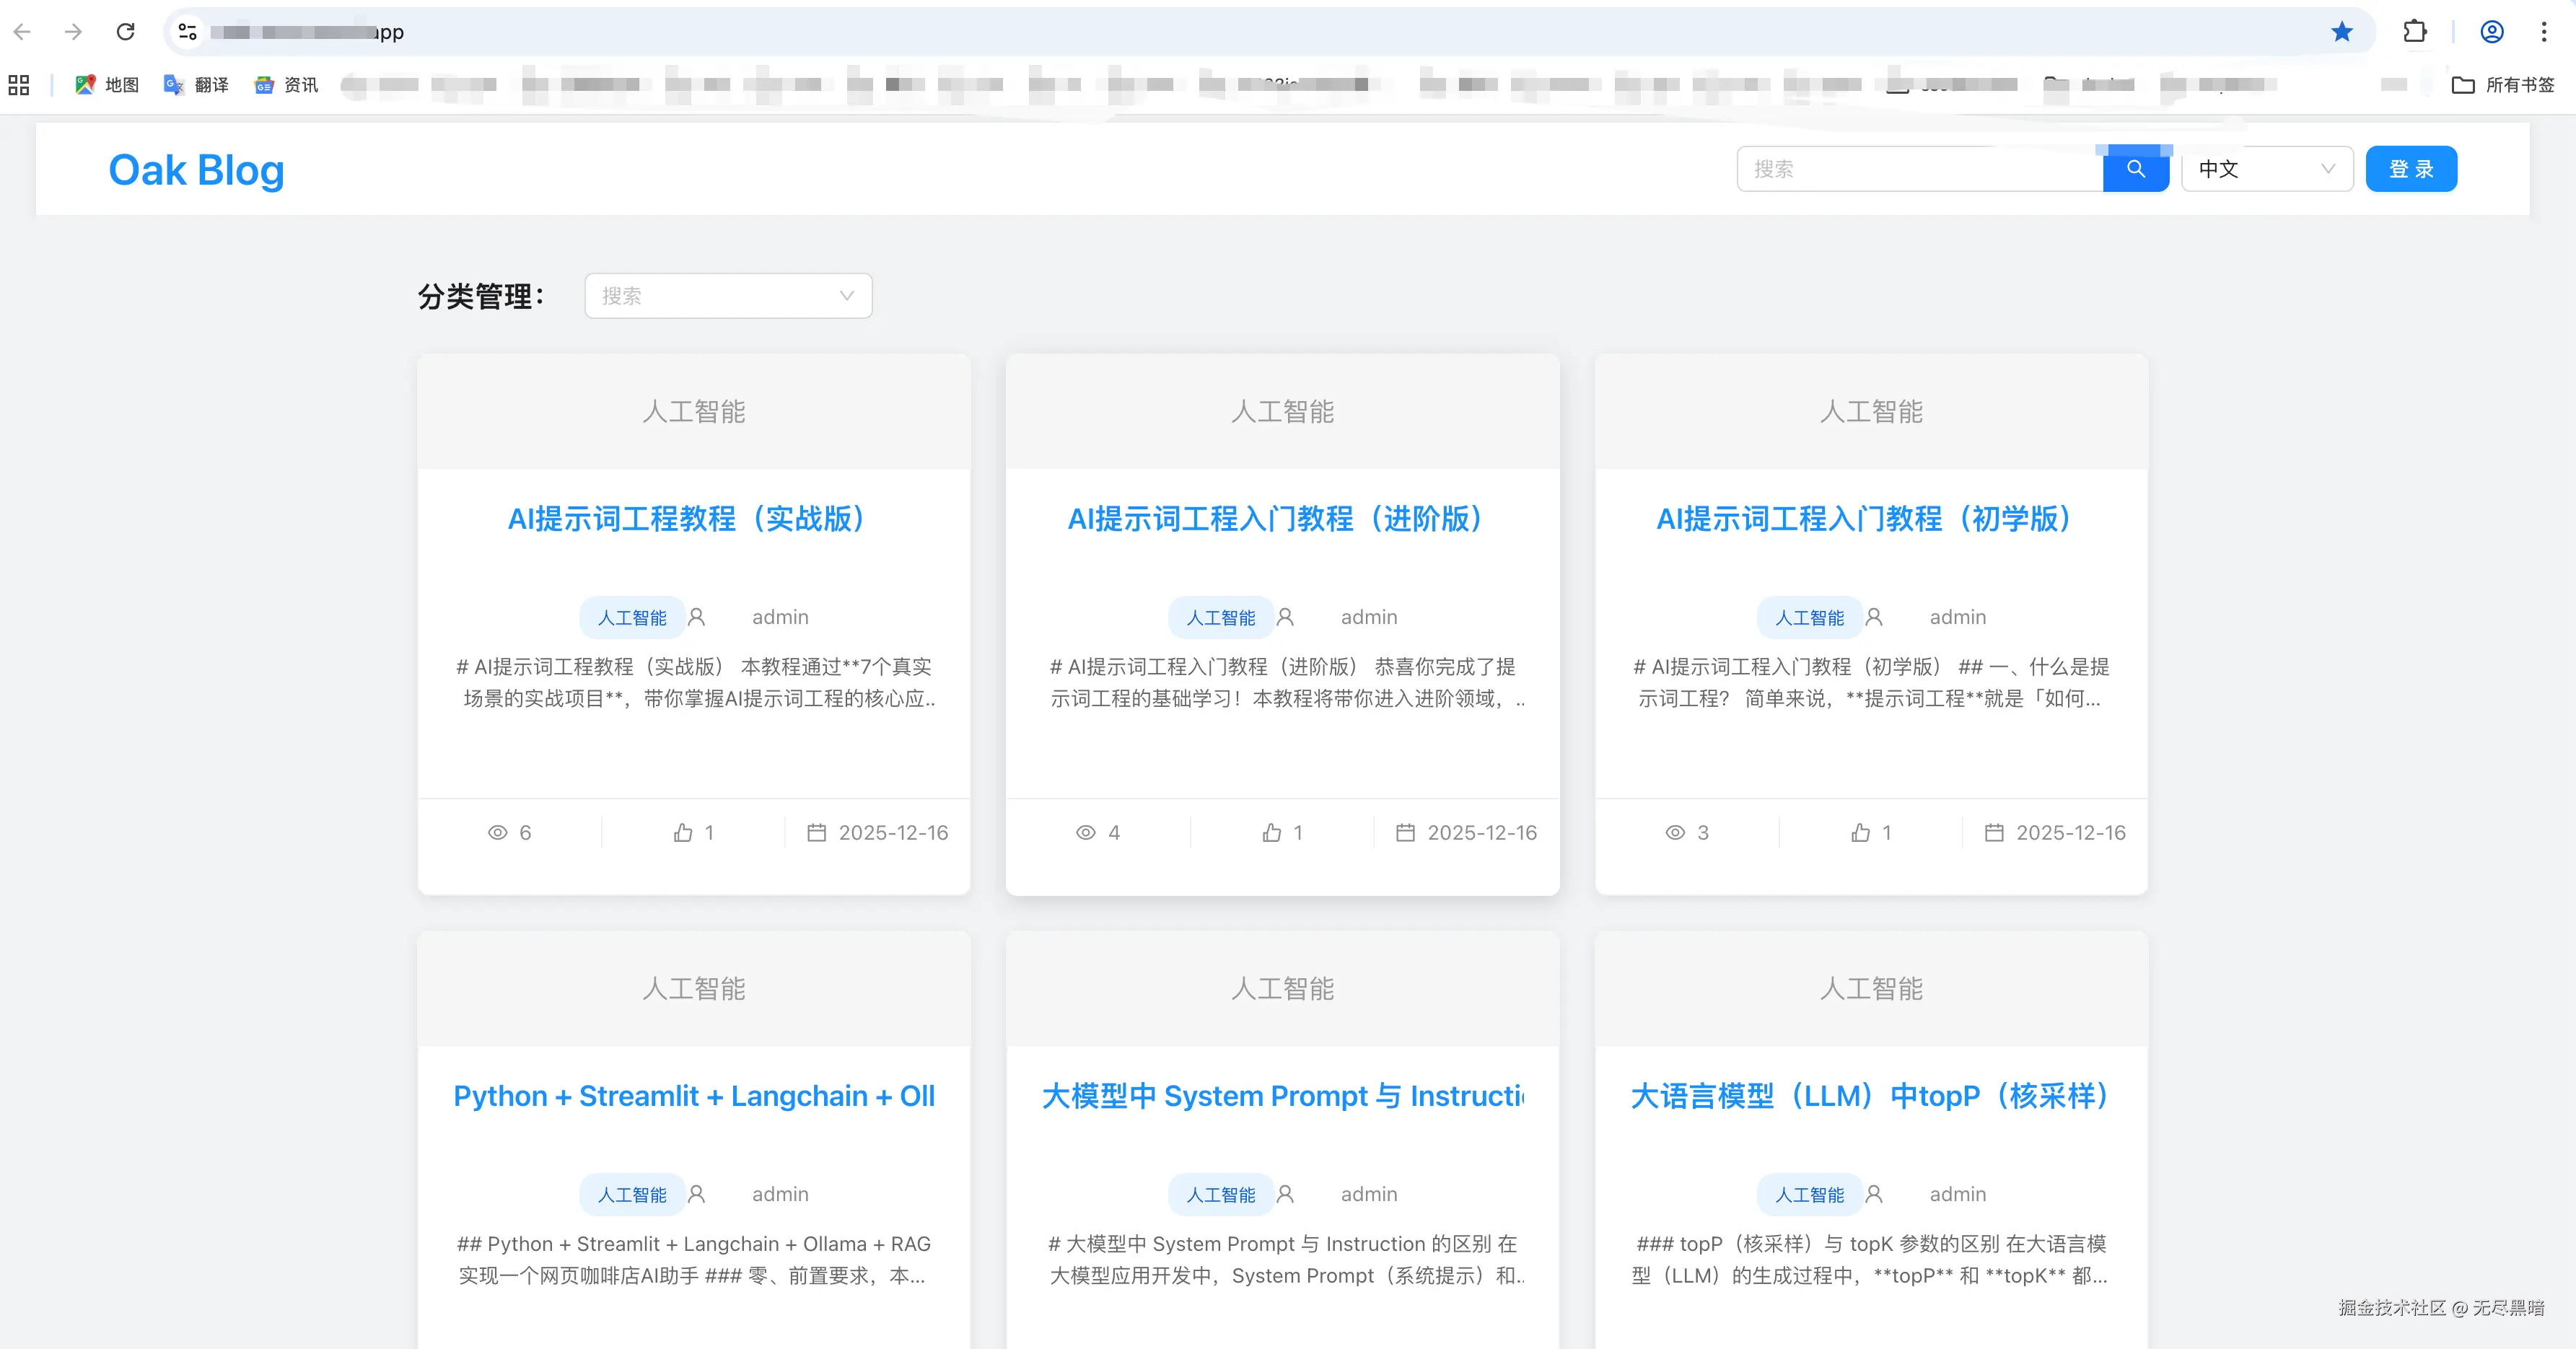Click the Oak Blog logo
Image resolution: width=2576 pixels, height=1349 pixels.
point(196,170)
